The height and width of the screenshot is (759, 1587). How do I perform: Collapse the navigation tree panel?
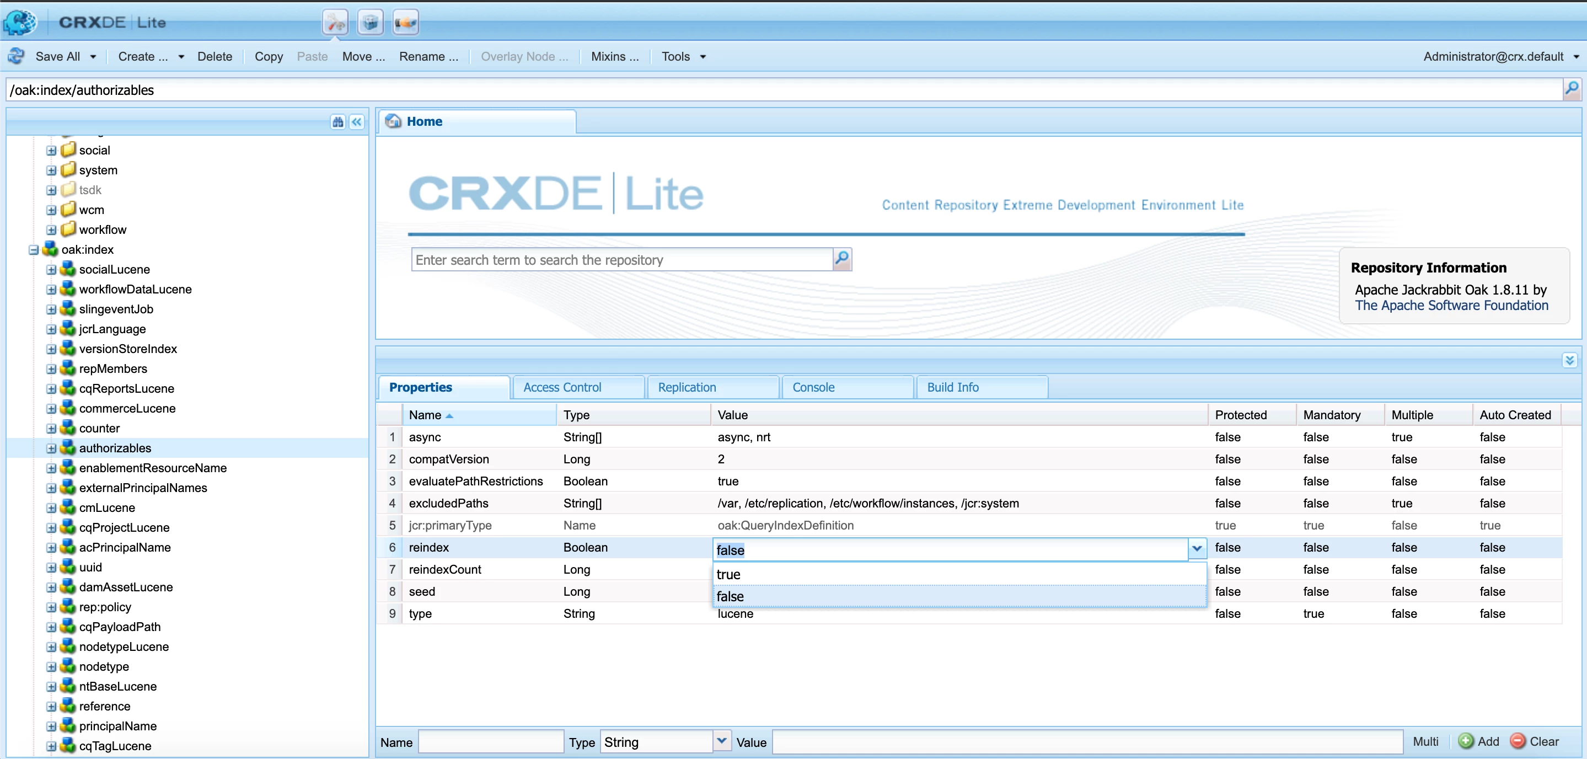click(x=357, y=122)
